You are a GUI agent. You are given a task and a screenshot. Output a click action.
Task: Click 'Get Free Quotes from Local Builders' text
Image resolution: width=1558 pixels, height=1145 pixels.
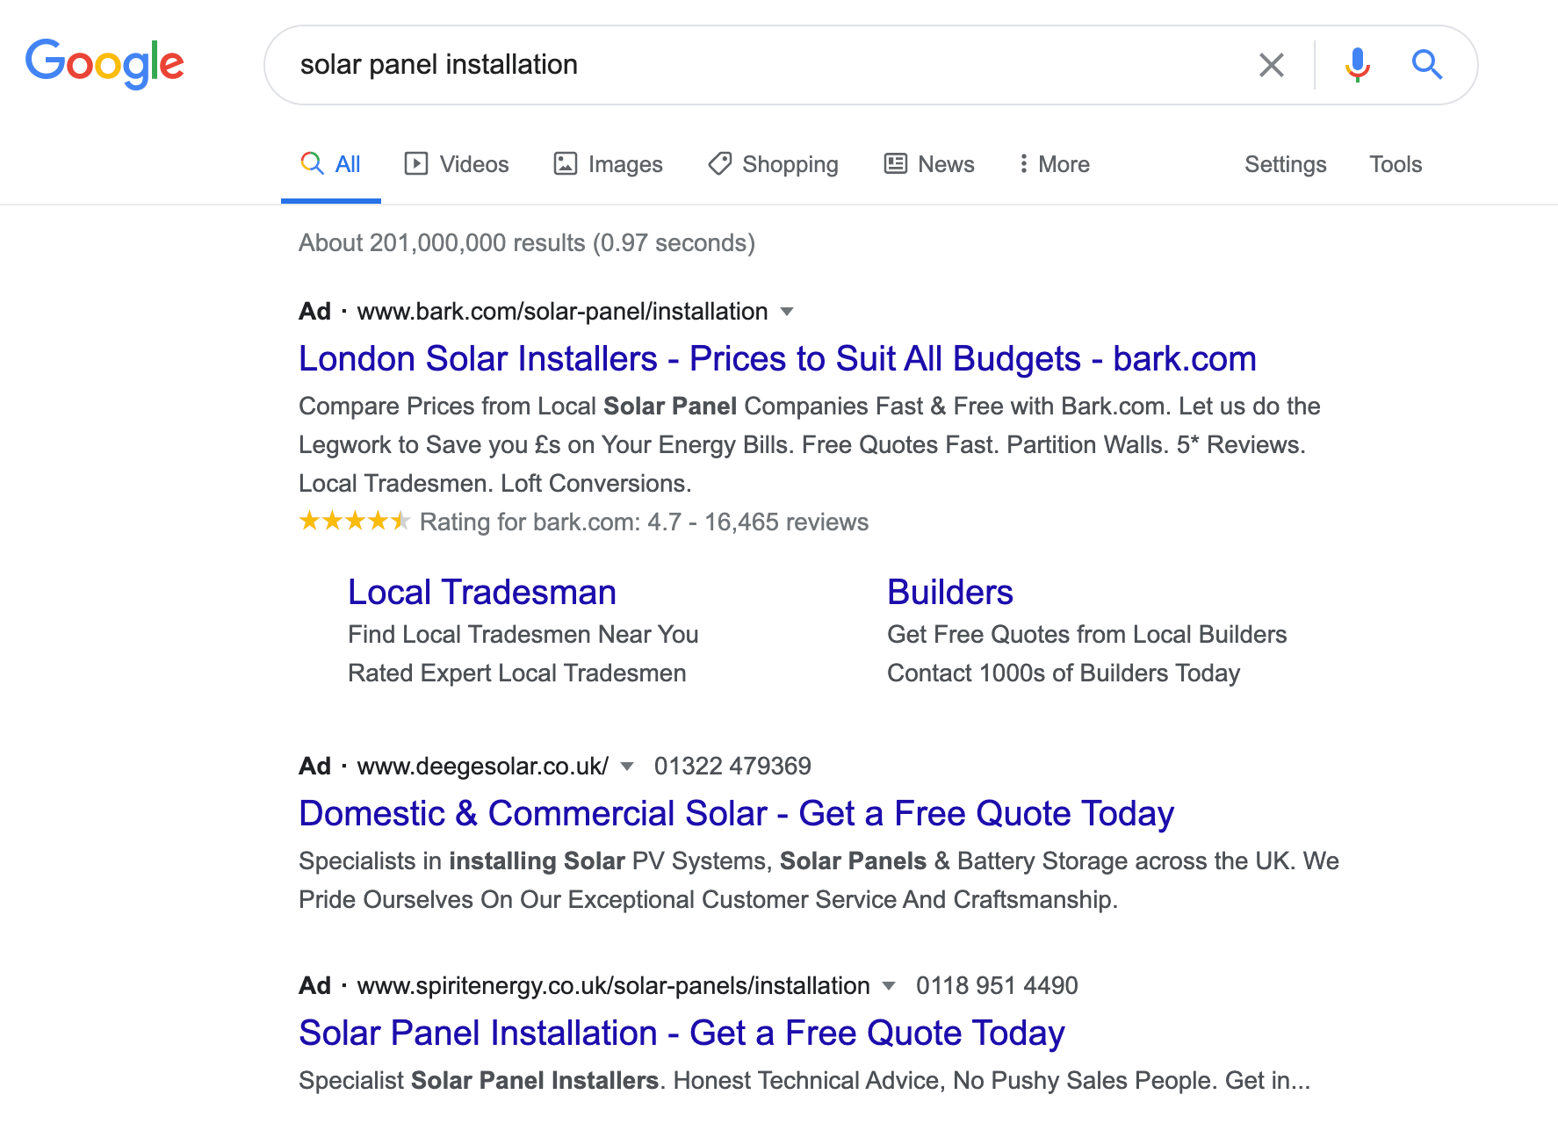click(1087, 635)
